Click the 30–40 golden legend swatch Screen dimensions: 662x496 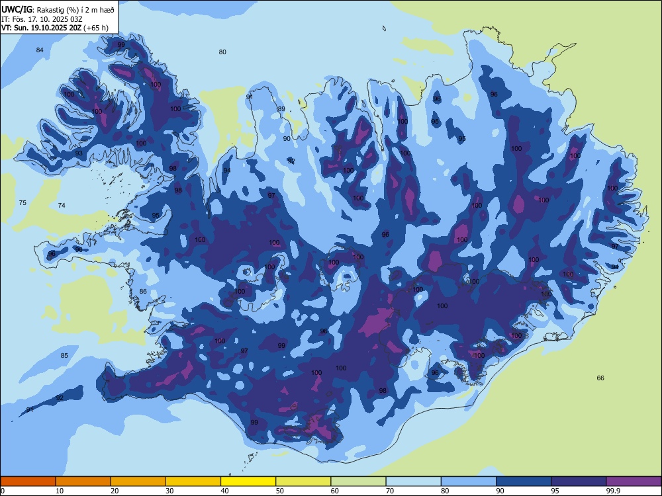pyautogui.click(x=193, y=481)
